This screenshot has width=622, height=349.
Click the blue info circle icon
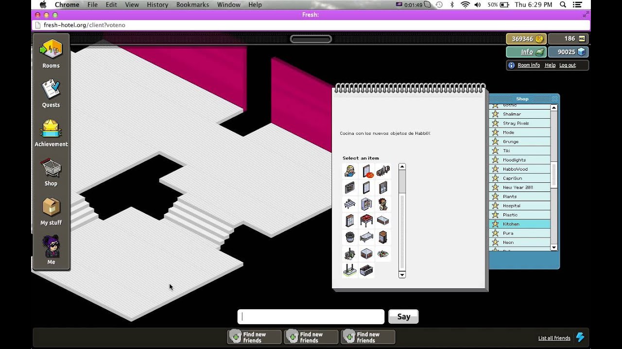(x=511, y=65)
